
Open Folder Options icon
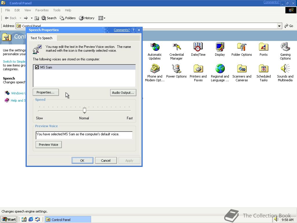pyautogui.click(x=242, y=49)
